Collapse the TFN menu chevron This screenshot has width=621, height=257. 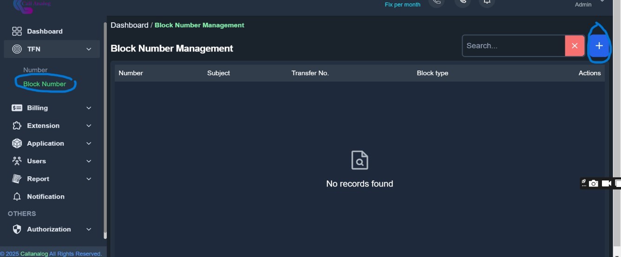click(x=89, y=49)
